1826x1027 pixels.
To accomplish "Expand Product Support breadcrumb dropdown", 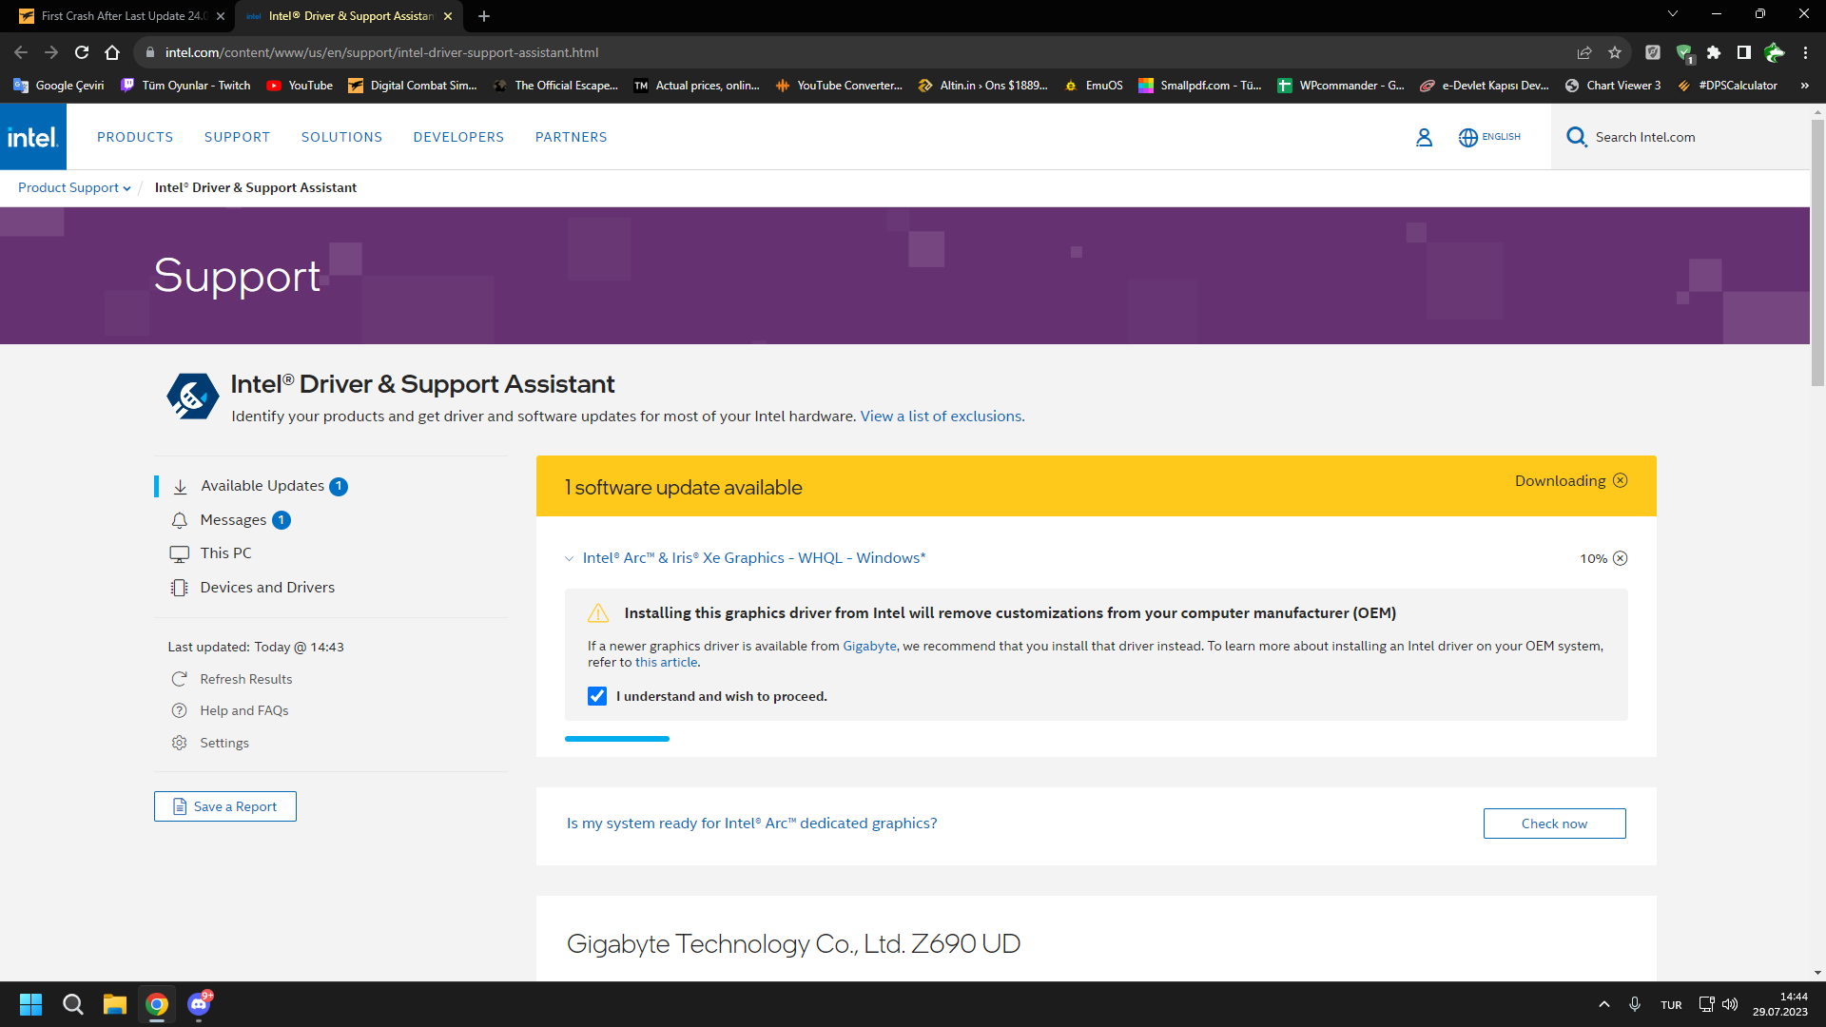I will 74,187.
